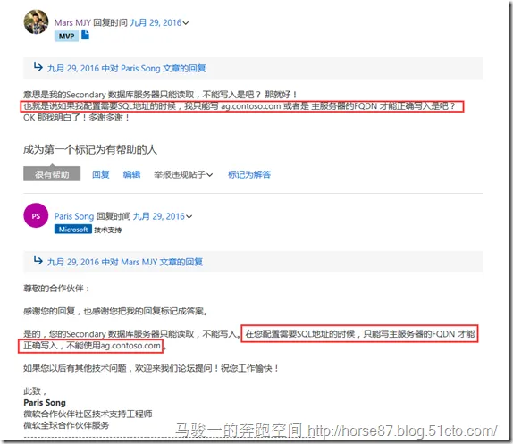
Task: Click reply arrow icon before Mars MJY reference
Action: tap(38, 260)
